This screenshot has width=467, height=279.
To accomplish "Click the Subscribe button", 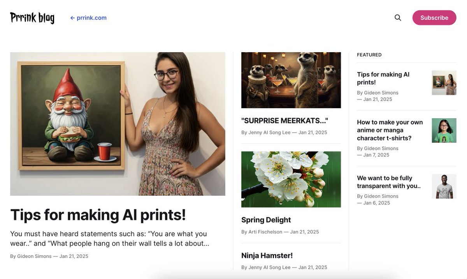I will pyautogui.click(x=434, y=18).
